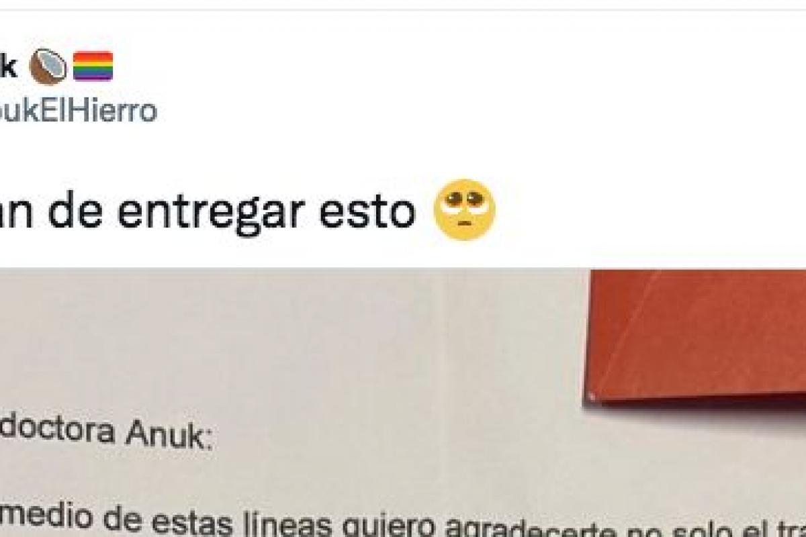Image resolution: width=806 pixels, height=537 pixels.
Task: Open the profile via the ElHierro handle
Action: tap(79, 111)
